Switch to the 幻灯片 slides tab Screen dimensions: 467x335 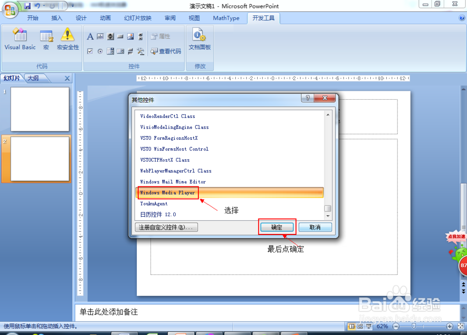point(12,78)
